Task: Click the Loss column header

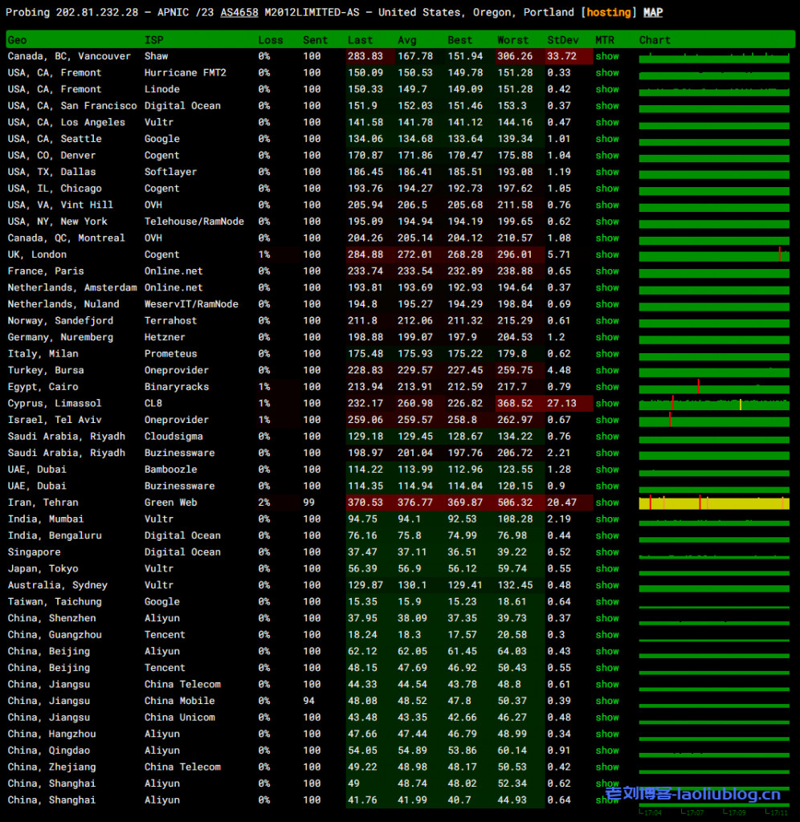Action: 270,40
